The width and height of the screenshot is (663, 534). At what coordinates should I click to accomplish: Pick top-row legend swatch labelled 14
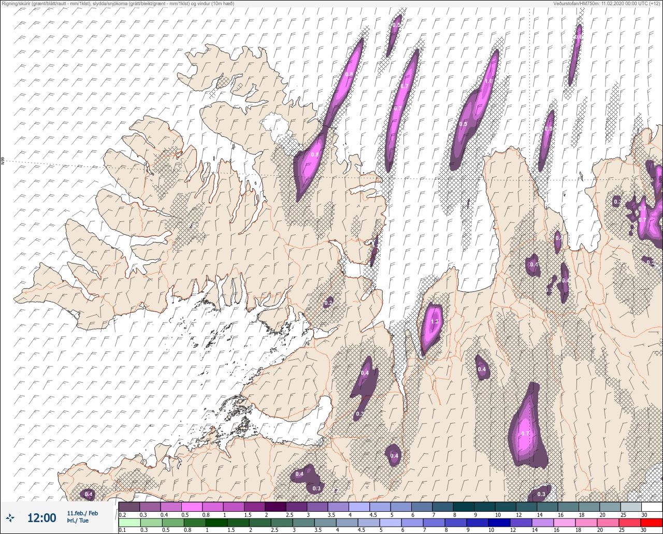(547, 507)
